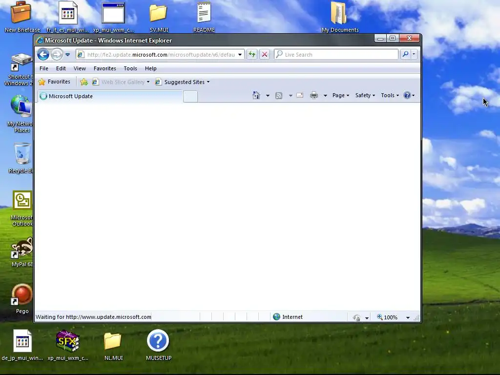The height and width of the screenshot is (375, 500).
Task: Open the Safety command bar menu
Action: [x=365, y=95]
